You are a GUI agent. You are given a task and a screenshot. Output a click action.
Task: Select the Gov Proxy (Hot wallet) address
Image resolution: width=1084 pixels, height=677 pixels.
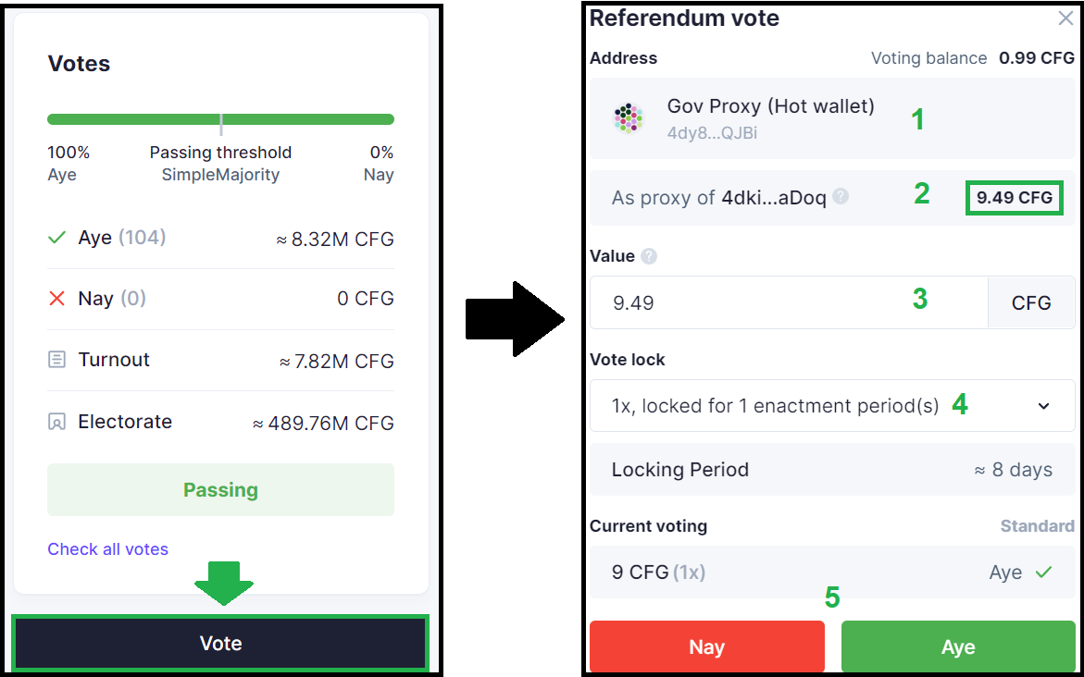click(770, 117)
